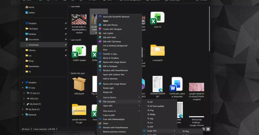
Task: Collapse the Earlier this year group
Action: (70, 73)
